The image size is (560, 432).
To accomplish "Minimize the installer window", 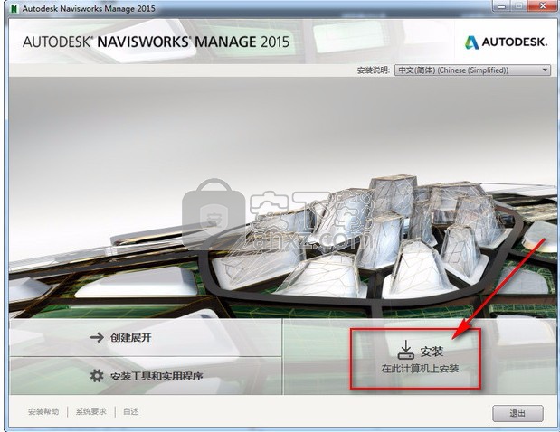I will point(501,5).
